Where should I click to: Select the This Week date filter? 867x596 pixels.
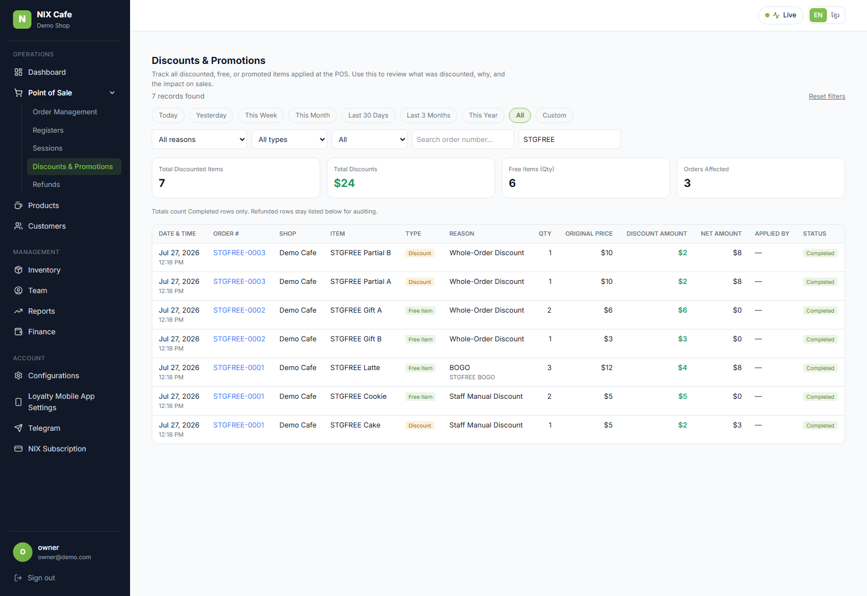pos(261,115)
